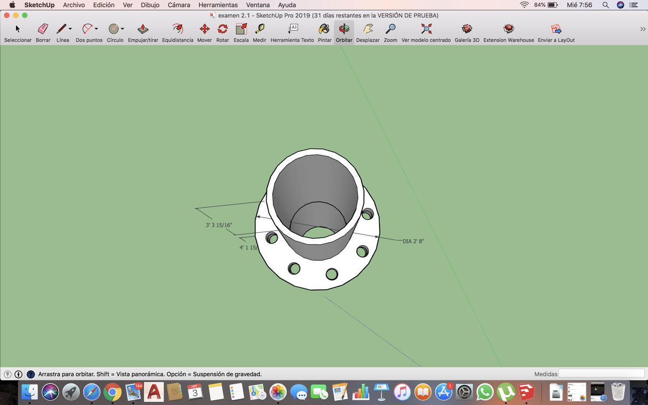Open Notification Center menu bar icon
Image resolution: width=648 pixels, height=405 pixels.
634,5
